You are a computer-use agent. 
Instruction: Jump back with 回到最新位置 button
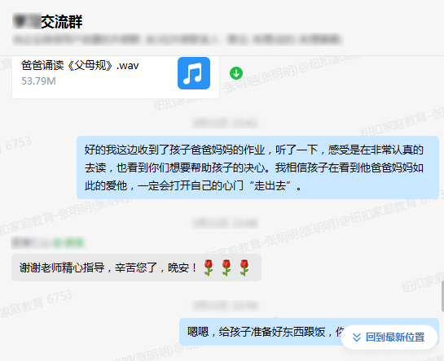pyautogui.click(x=389, y=337)
